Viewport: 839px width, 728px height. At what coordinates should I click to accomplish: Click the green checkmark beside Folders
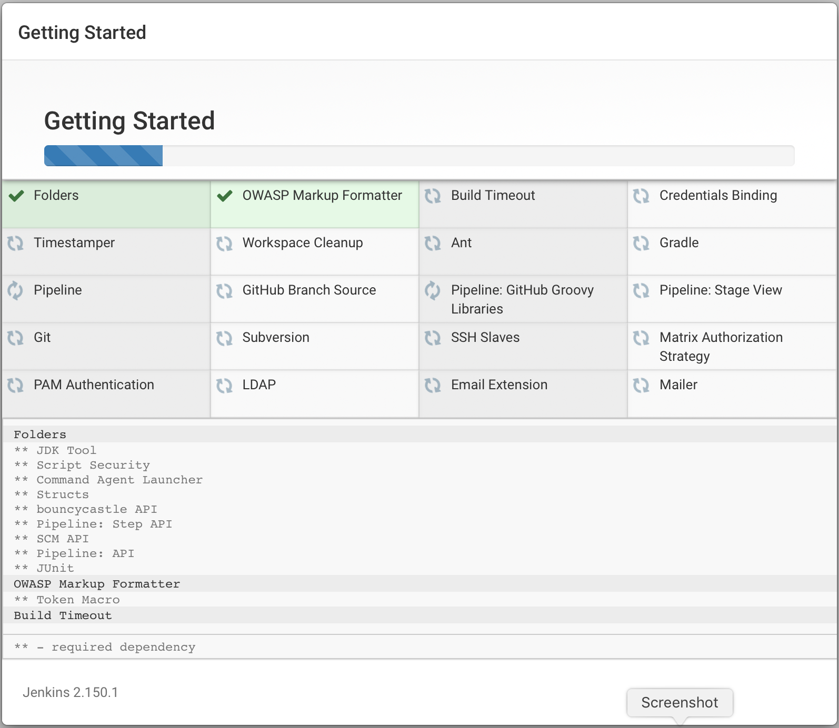click(17, 196)
